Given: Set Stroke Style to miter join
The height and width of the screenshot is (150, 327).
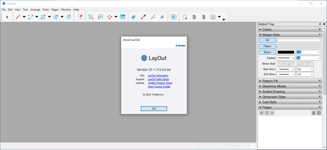Looking at the screenshot, I should point(281,64).
